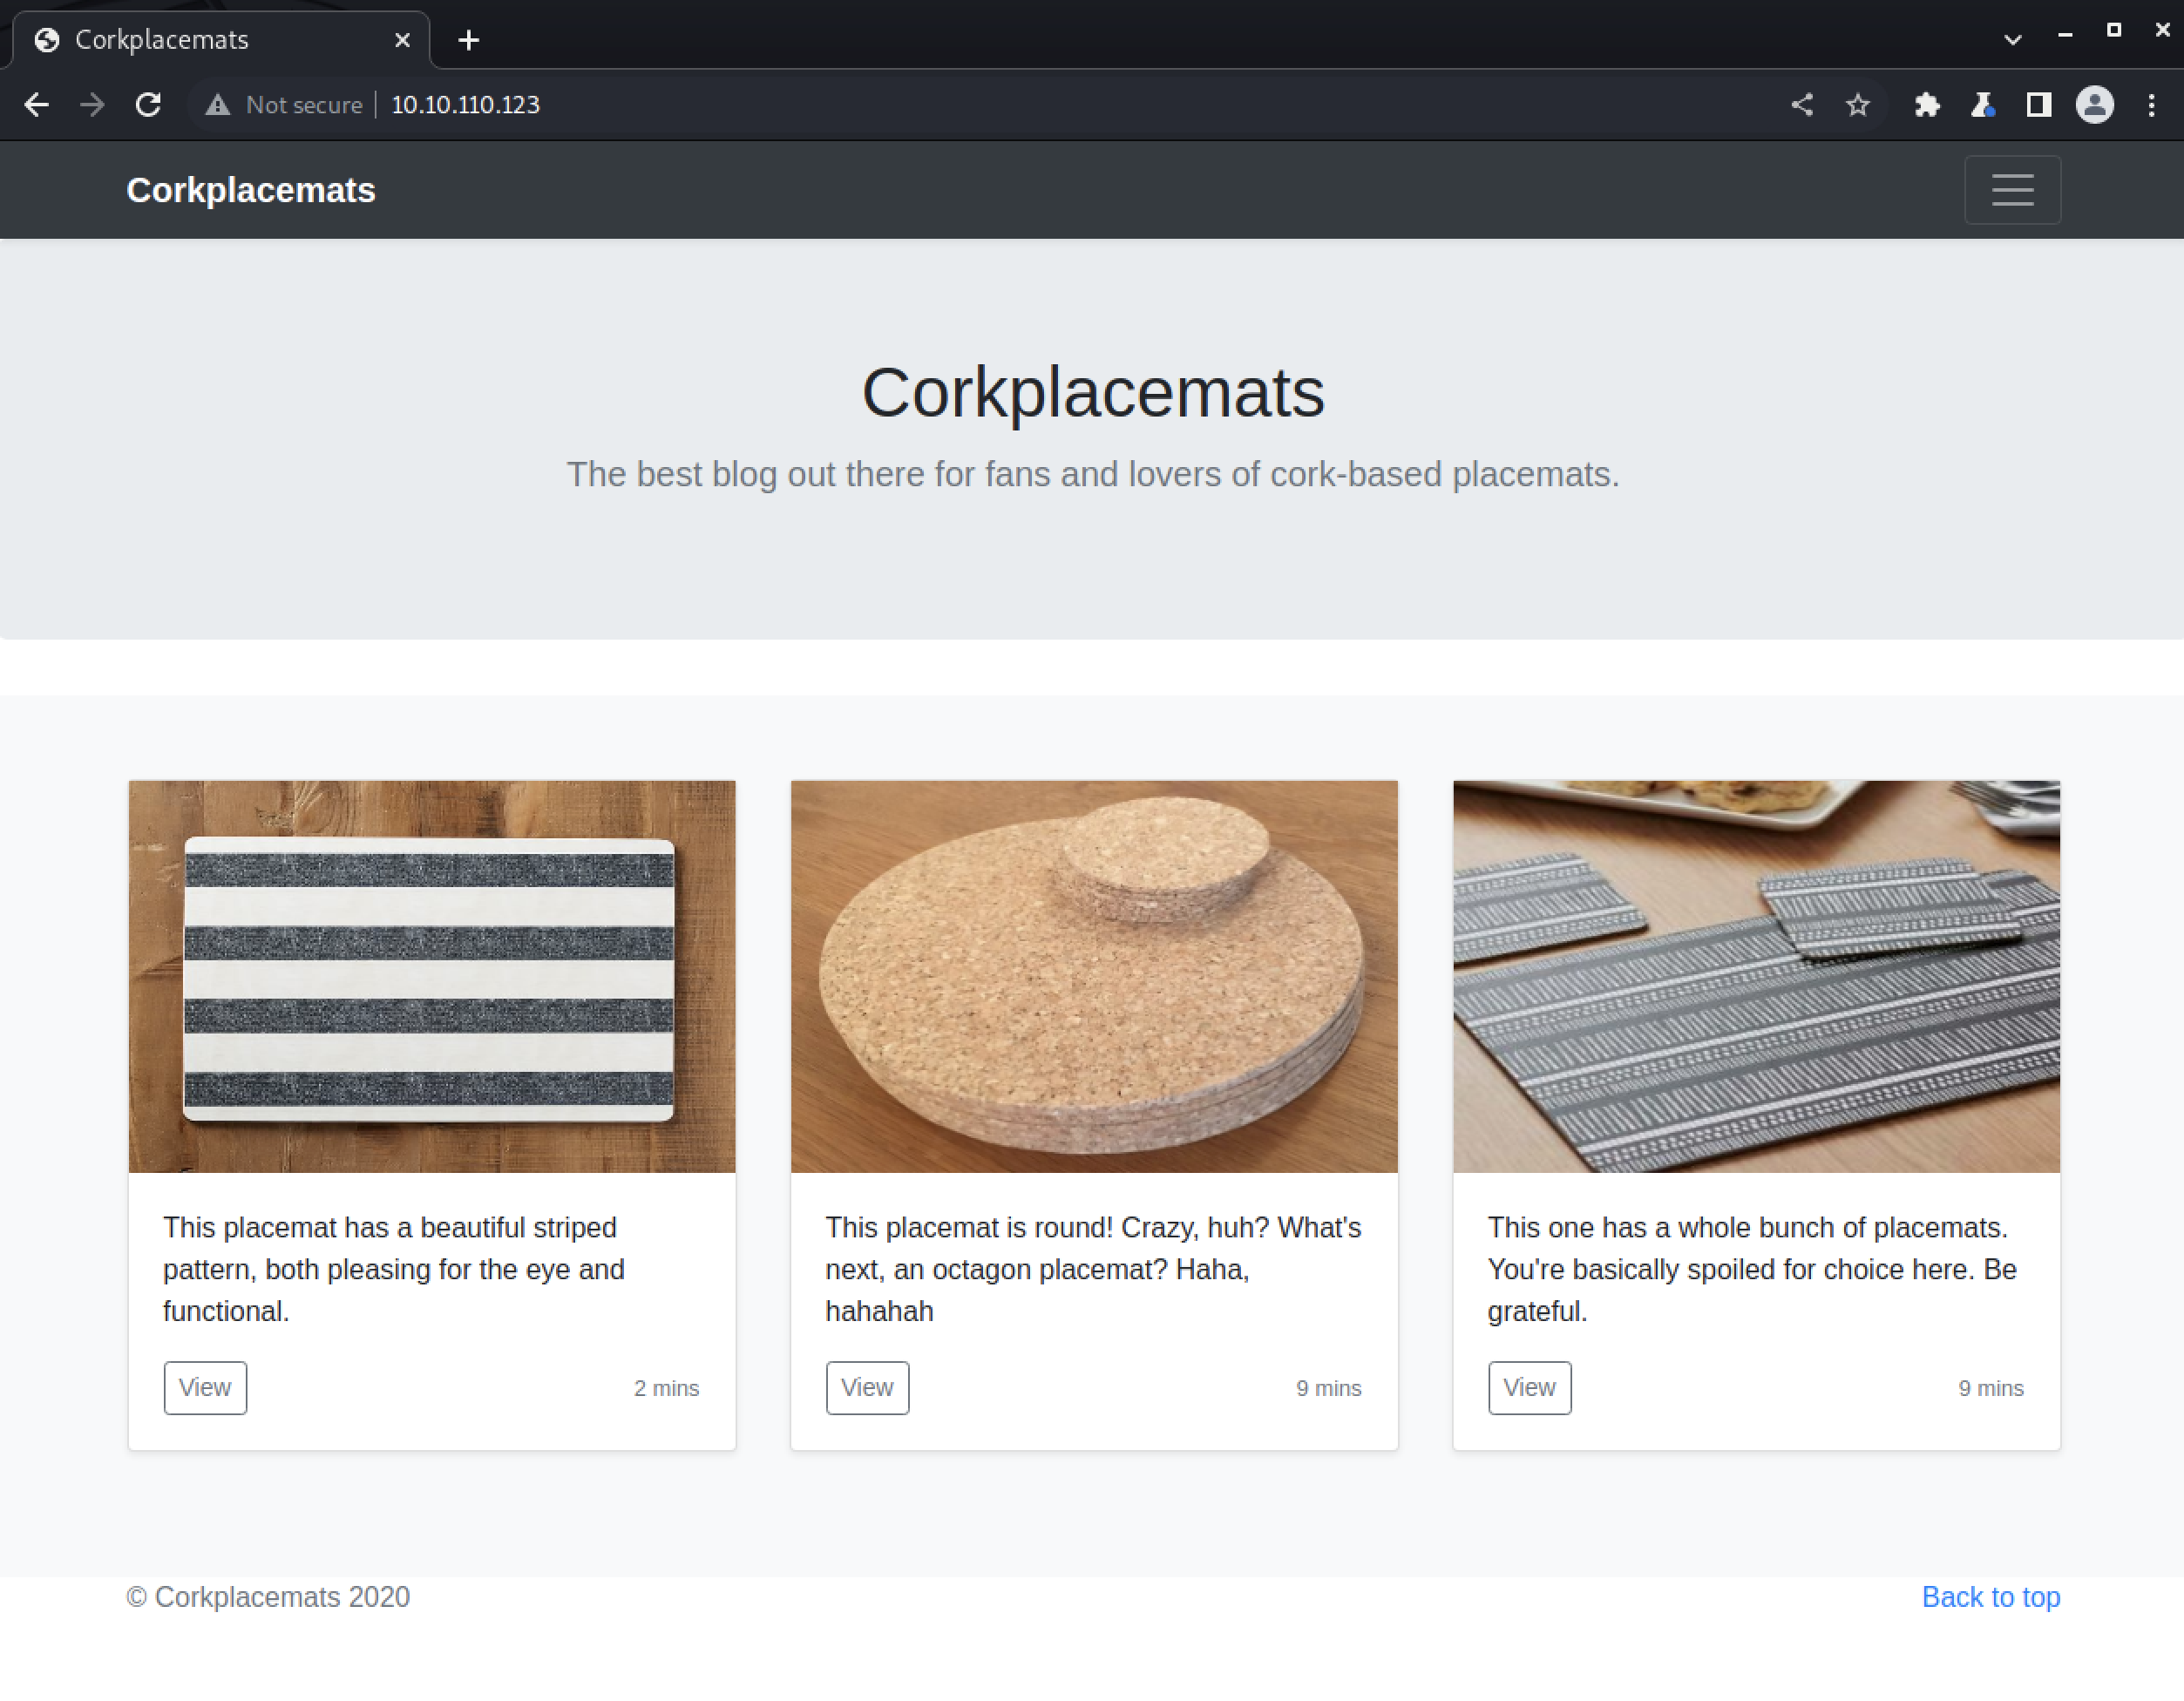
Task: Maximize the browser window
Action: [x=2113, y=30]
